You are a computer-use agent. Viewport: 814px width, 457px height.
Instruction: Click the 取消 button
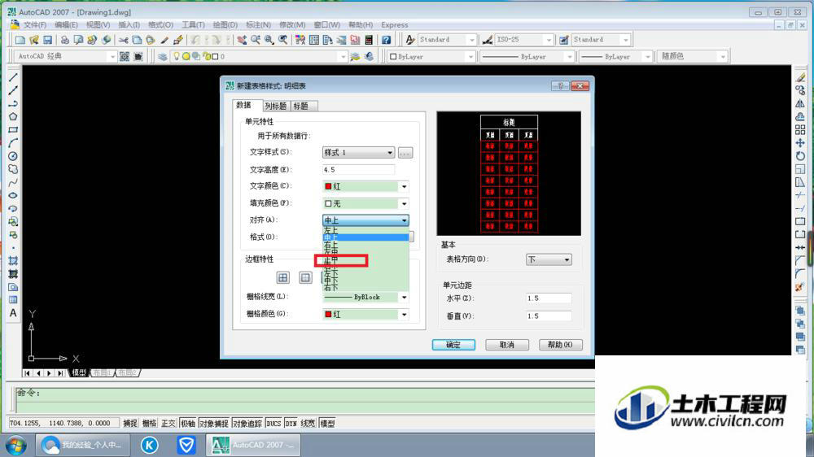tap(507, 345)
